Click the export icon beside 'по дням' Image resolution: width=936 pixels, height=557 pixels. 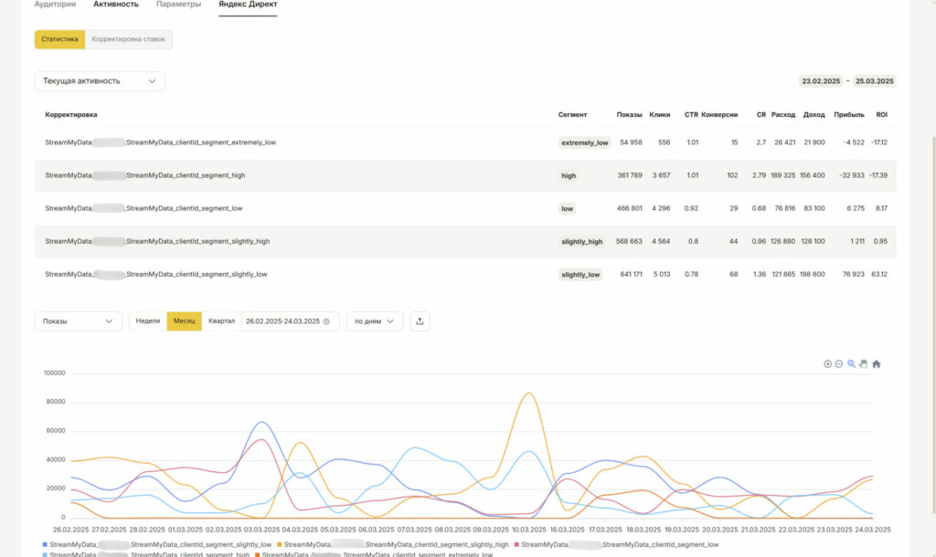pos(420,321)
